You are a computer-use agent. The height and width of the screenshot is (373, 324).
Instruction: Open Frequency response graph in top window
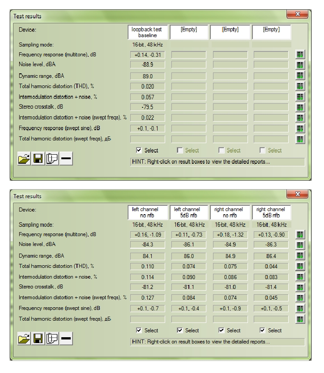[300, 55]
